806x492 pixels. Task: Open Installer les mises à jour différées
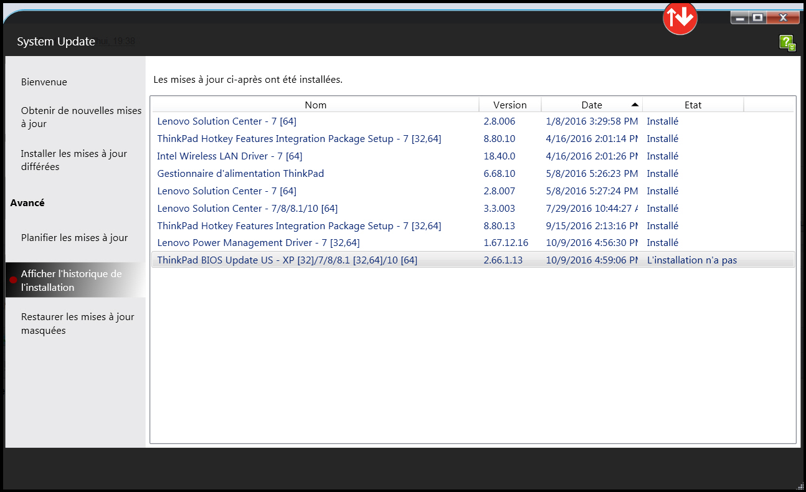[x=74, y=160]
